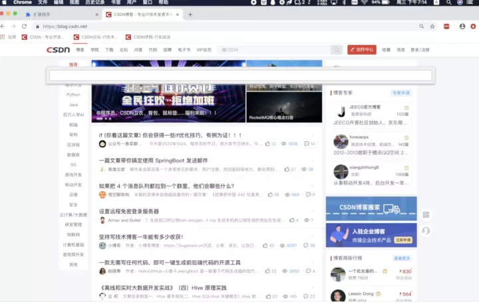
Task: Click the 立即申请 button on 入驻企业博客 banner
Action: coord(403,240)
